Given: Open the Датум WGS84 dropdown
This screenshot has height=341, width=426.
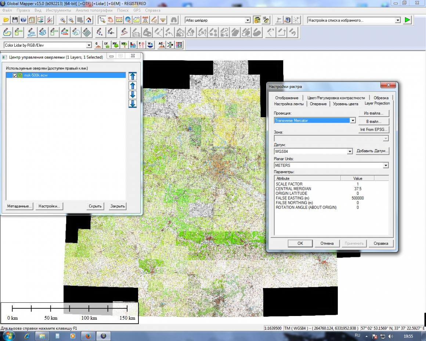Looking at the screenshot, I should 350,151.
